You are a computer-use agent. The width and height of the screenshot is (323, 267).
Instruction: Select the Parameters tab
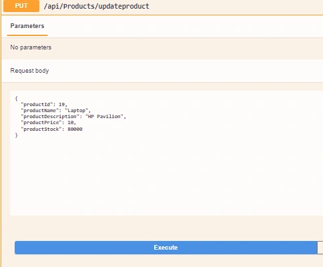(27, 26)
